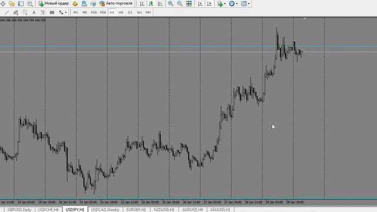Click the Новый ордер button
The image size is (377, 212).
point(54,4)
